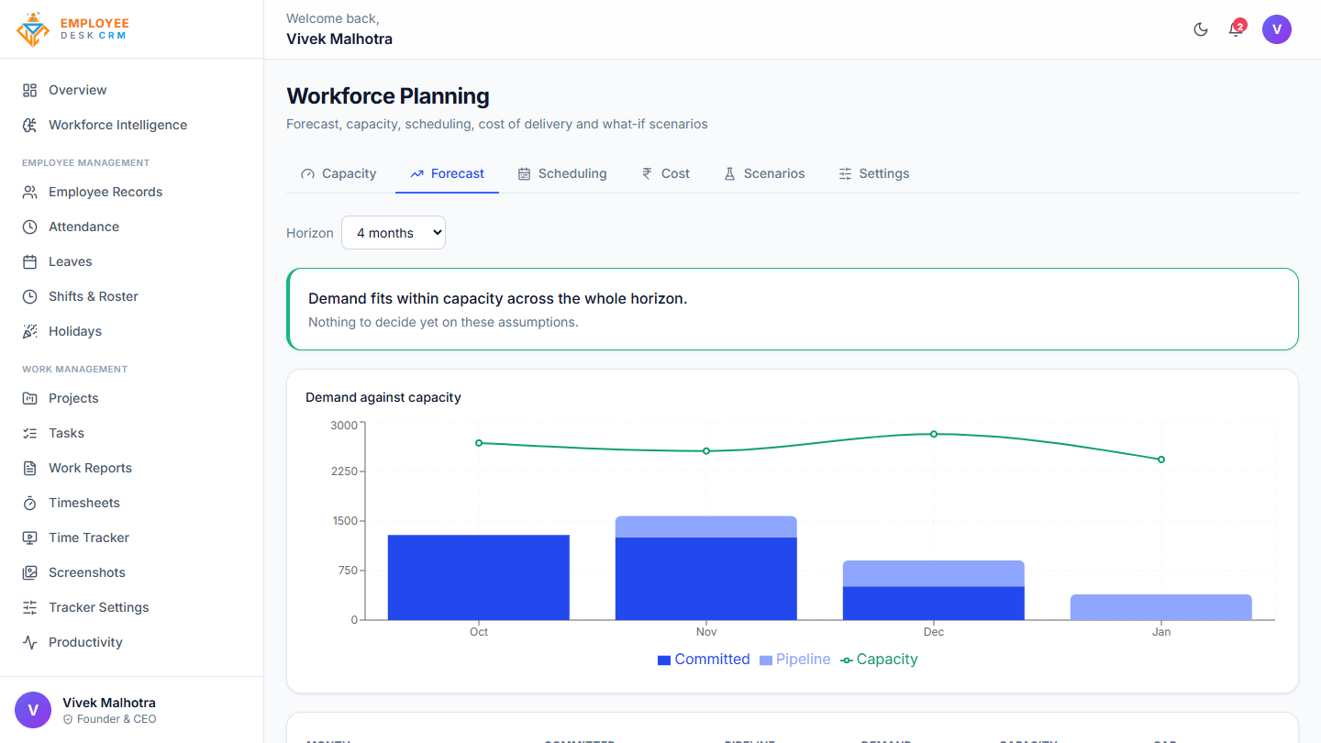The height and width of the screenshot is (743, 1321).
Task: Click 'Demand fits within capacity' alert text
Action: [498, 299]
